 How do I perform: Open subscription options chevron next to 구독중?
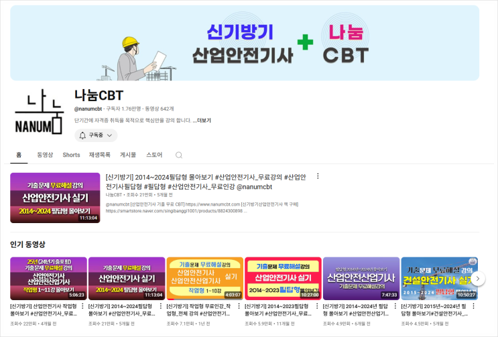tap(109, 135)
